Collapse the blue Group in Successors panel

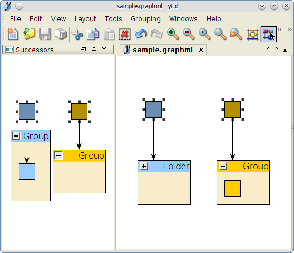(16, 136)
